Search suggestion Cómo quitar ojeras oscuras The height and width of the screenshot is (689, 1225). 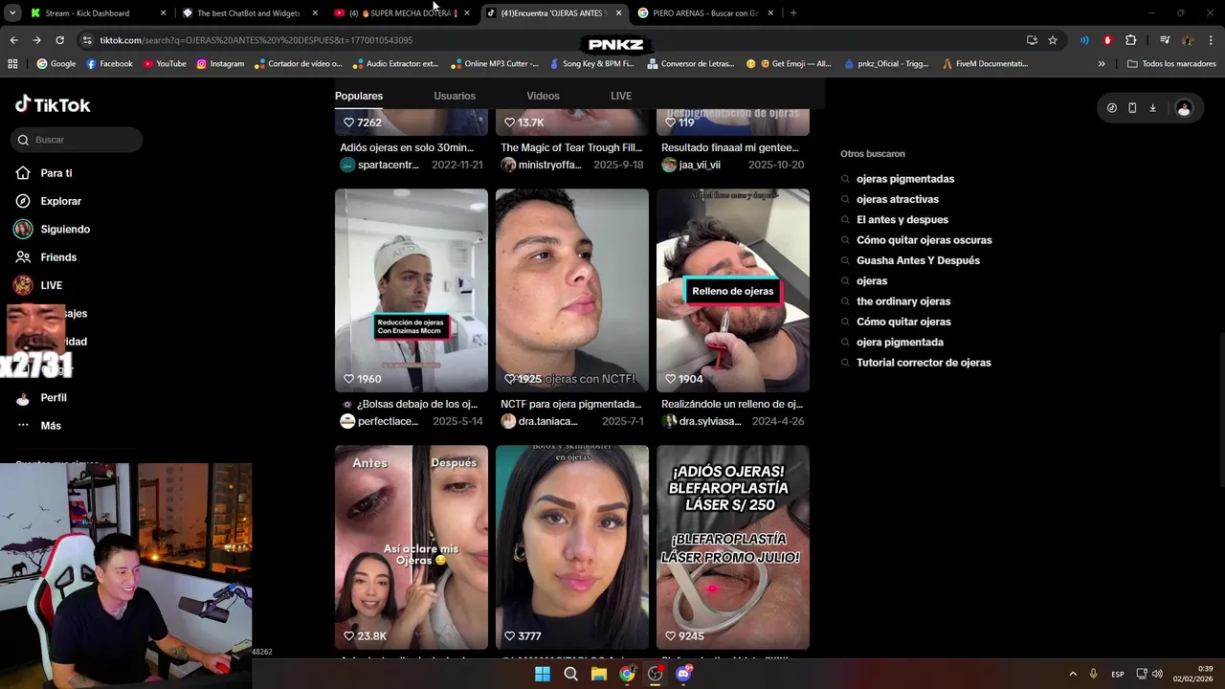tap(924, 240)
